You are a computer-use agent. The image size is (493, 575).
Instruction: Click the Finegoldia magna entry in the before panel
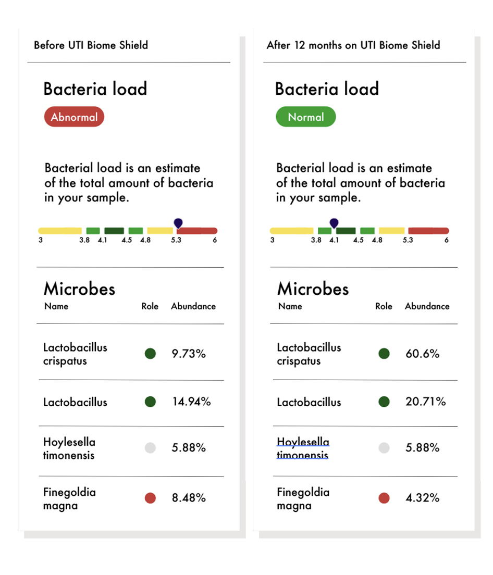point(69,498)
